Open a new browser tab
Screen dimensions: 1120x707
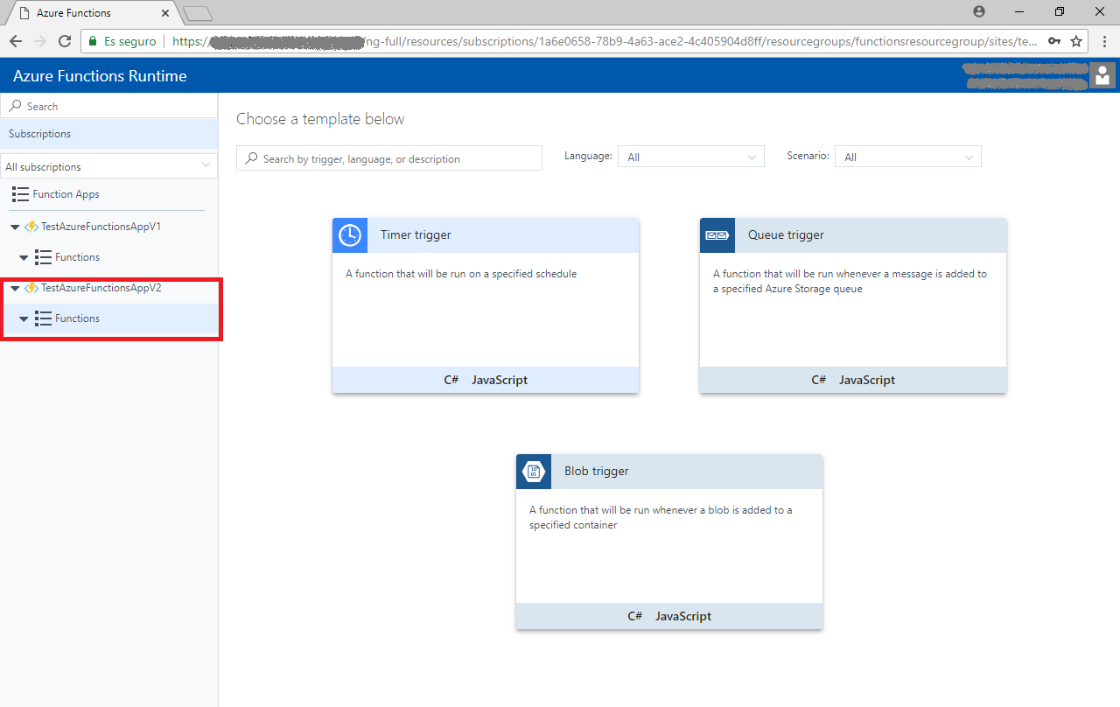(199, 13)
